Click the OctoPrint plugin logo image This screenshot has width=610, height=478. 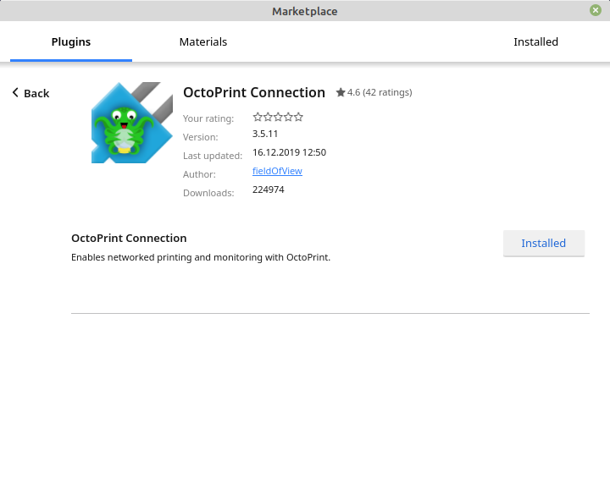(x=132, y=123)
